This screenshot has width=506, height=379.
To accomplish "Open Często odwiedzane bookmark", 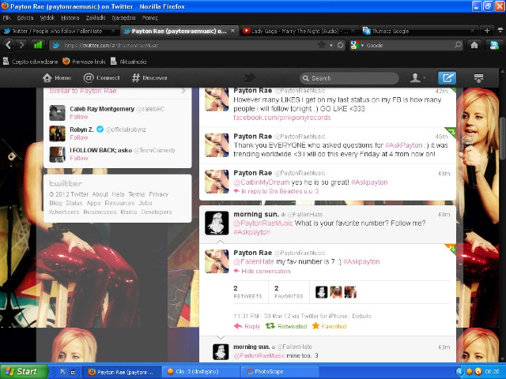I will (30, 62).
